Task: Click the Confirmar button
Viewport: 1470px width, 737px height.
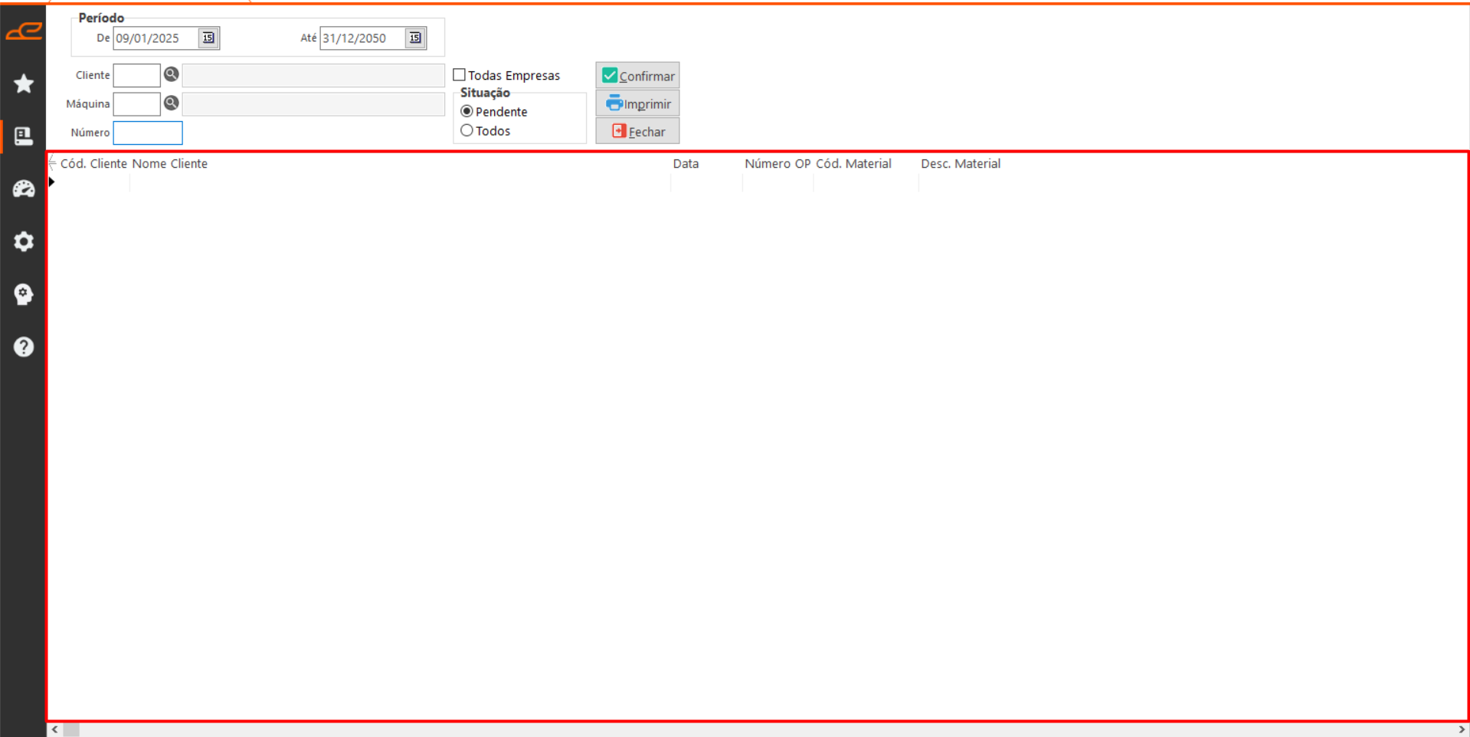Action: point(637,76)
